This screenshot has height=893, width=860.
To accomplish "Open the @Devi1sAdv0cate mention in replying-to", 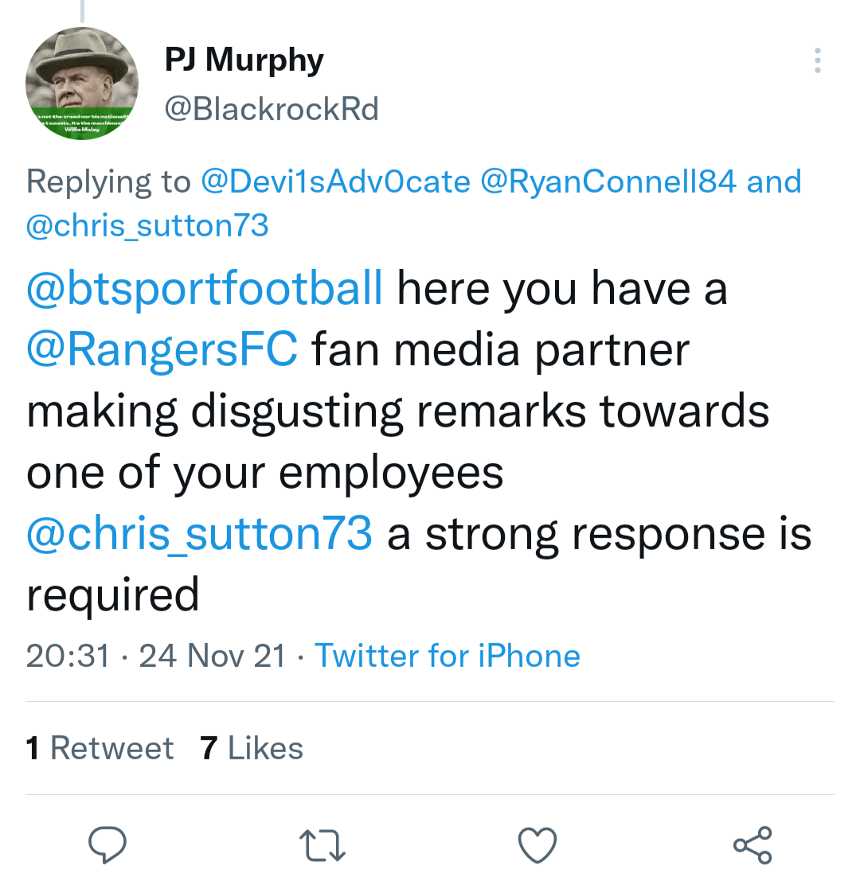I will pyautogui.click(x=336, y=182).
